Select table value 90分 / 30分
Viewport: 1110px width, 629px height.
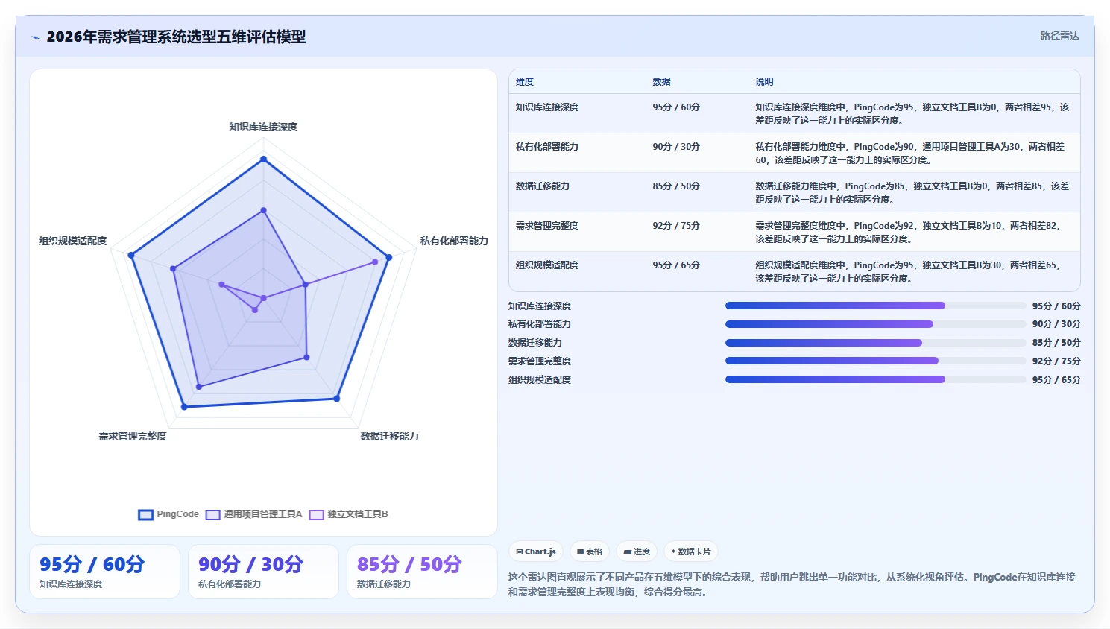(676, 147)
